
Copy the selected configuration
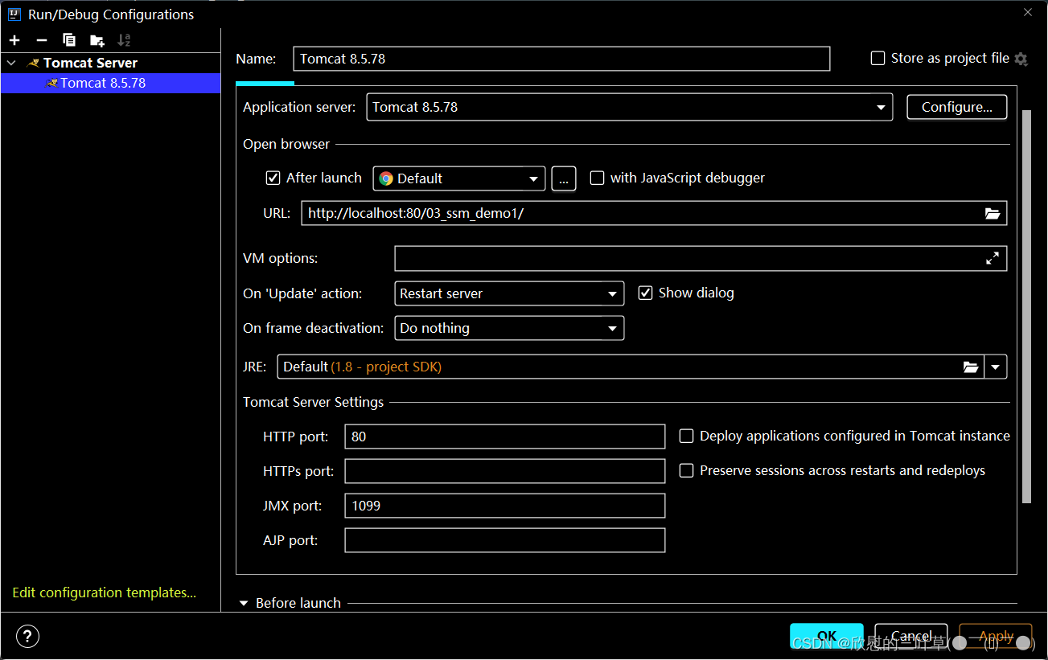click(x=69, y=40)
